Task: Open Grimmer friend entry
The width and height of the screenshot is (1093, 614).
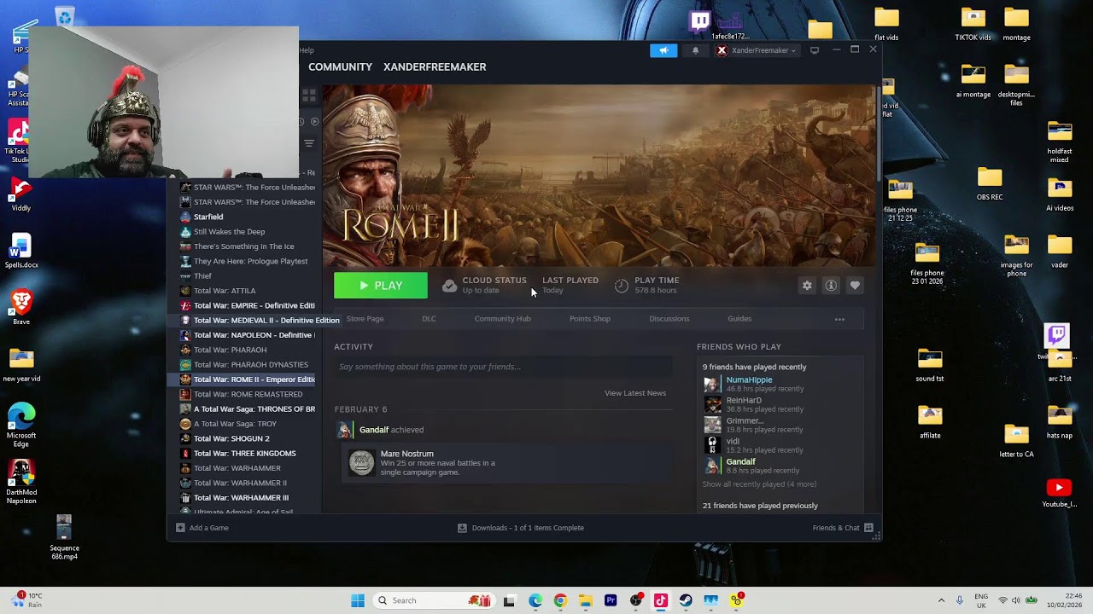Action: [x=745, y=420]
